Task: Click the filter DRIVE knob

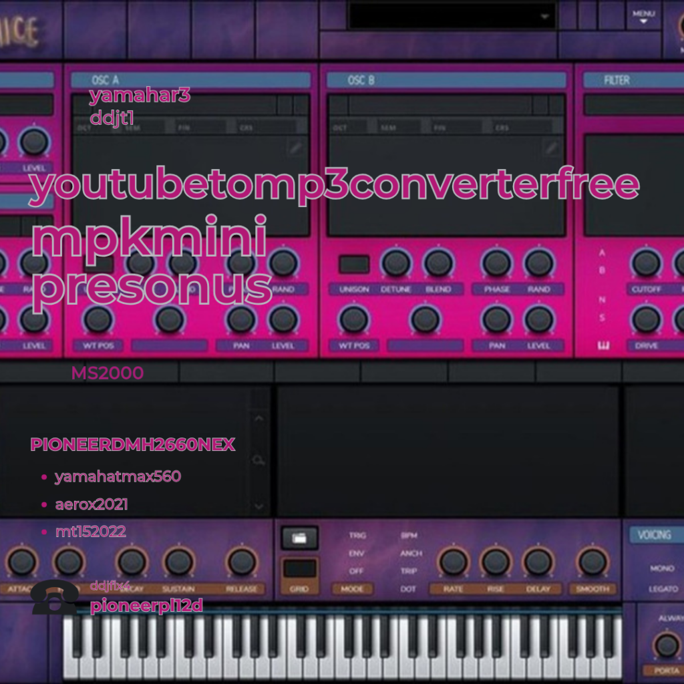Action: point(646,319)
